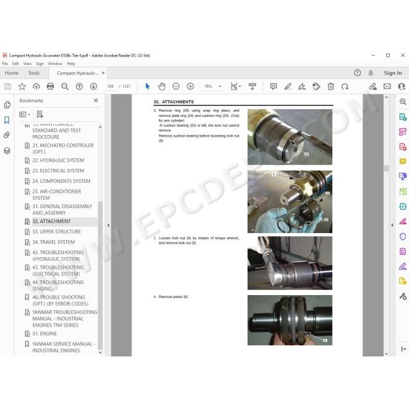Open More Tools wrench icon
Image resolution: width=409 pixels, height=409 pixels.
coord(403,296)
